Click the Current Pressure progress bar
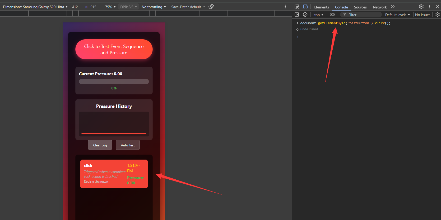The height and width of the screenshot is (220, 441). [x=114, y=82]
